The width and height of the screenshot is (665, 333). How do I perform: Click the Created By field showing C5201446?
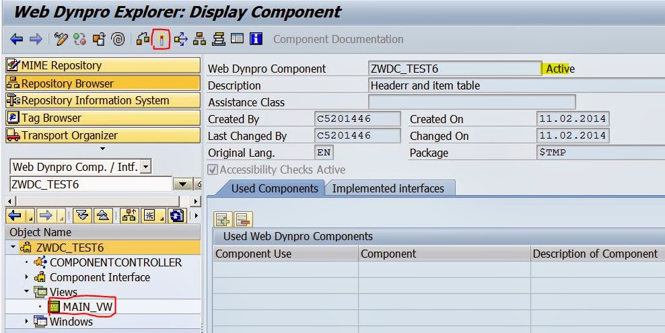pyautogui.click(x=357, y=119)
